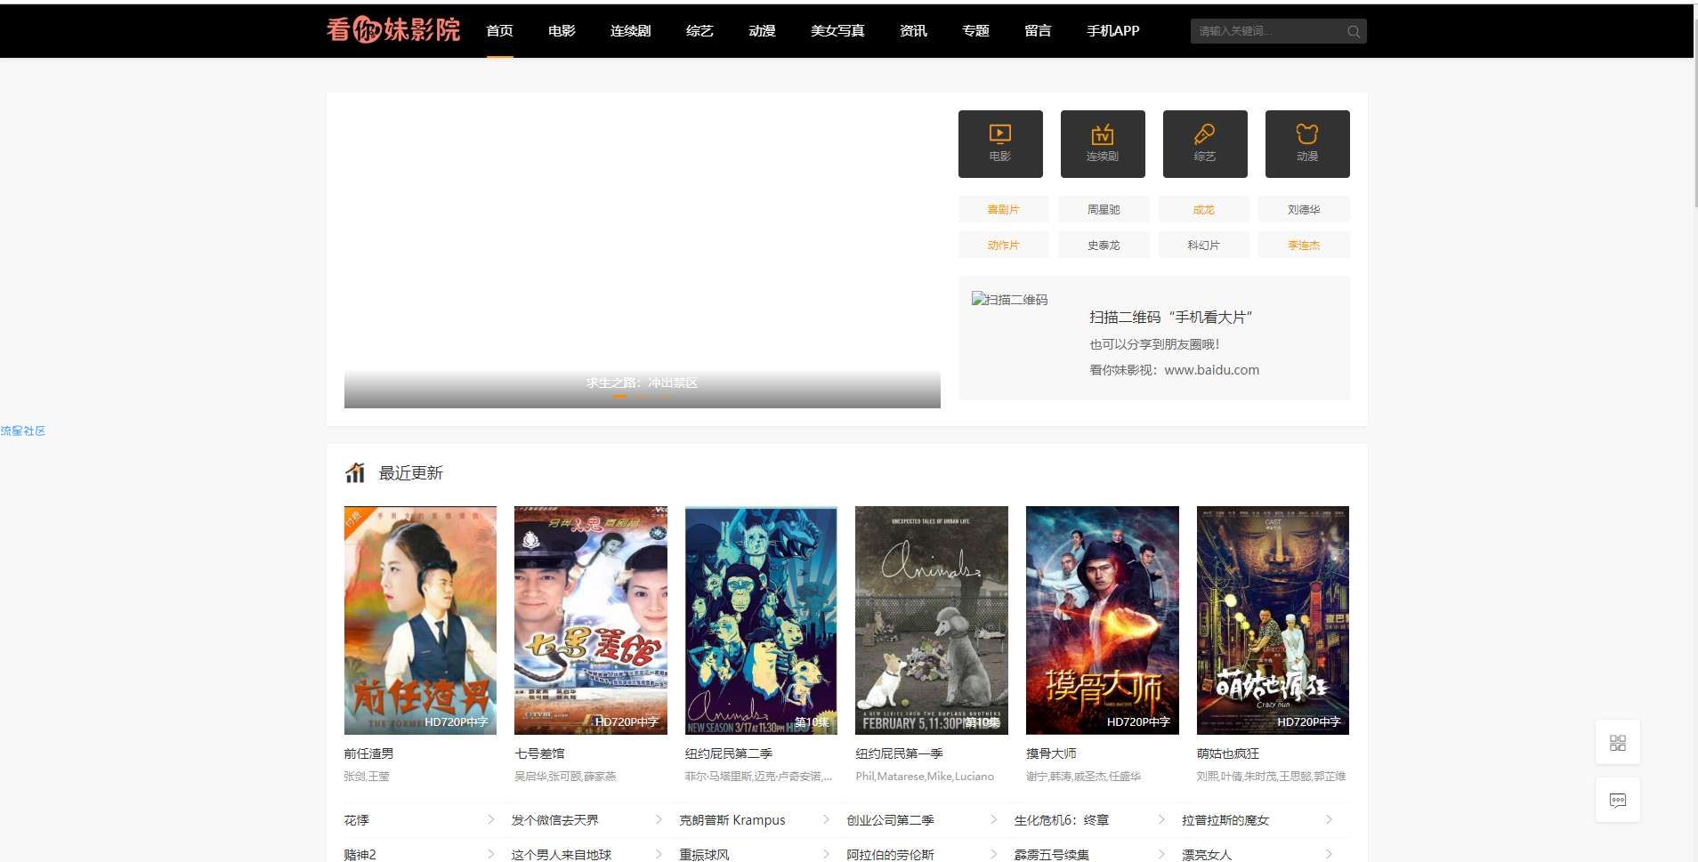Click the 最近更新 chart icon

point(355,472)
